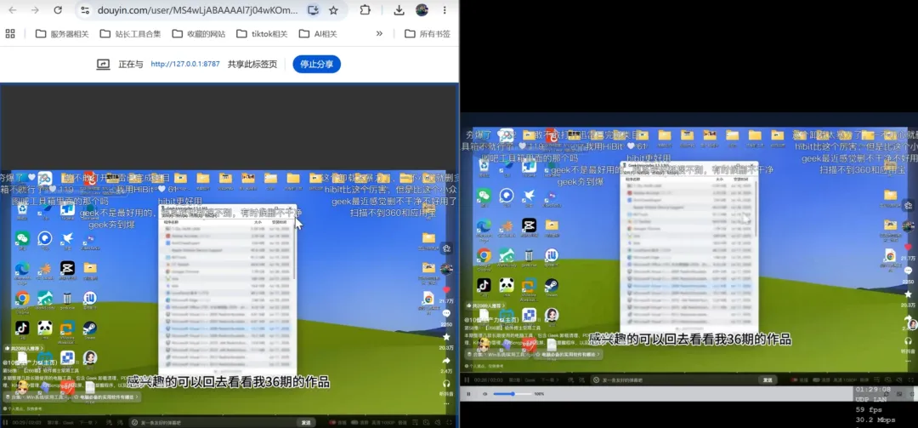Image resolution: width=918 pixels, height=428 pixels.
Task: Open the site information icon beside the URL
Action: pyautogui.click(x=85, y=10)
